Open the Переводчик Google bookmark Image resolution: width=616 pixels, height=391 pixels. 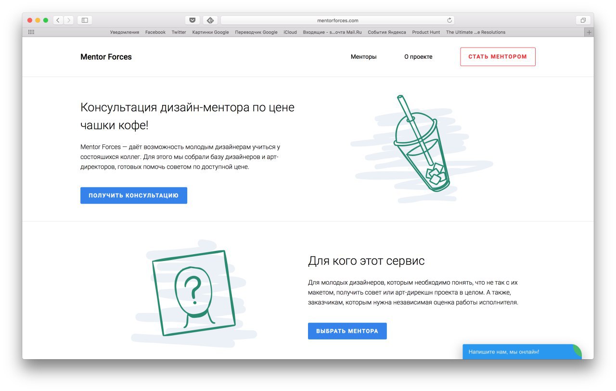[256, 32]
